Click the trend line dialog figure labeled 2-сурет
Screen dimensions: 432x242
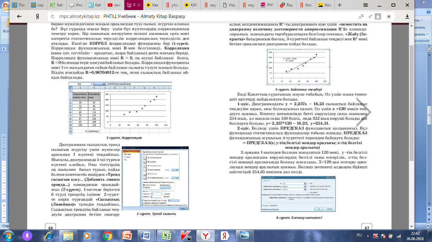click(155, 178)
